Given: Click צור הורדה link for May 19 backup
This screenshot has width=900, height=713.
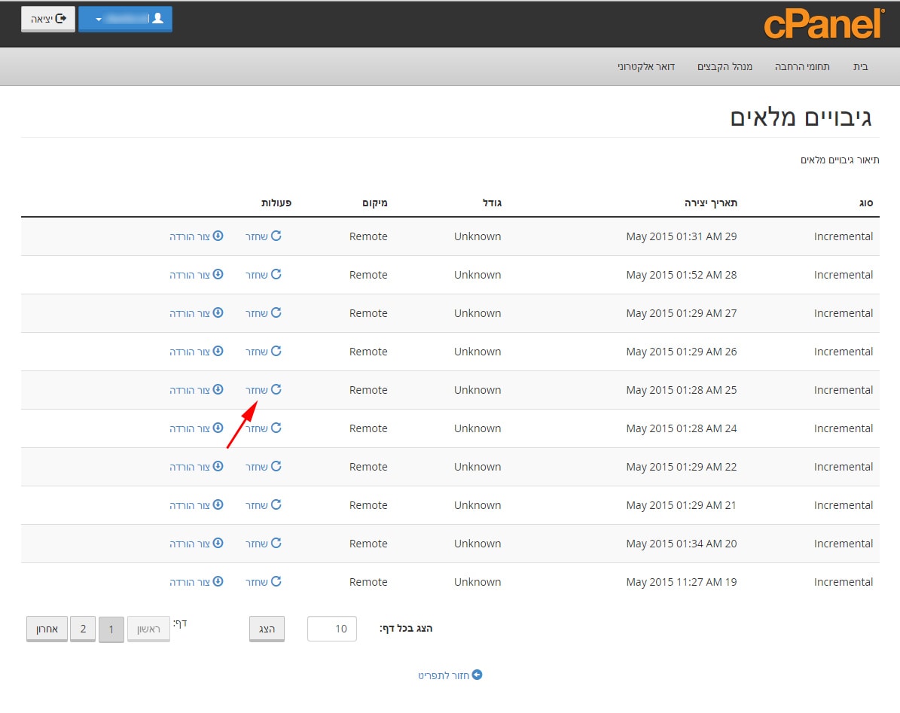Looking at the screenshot, I should (189, 582).
